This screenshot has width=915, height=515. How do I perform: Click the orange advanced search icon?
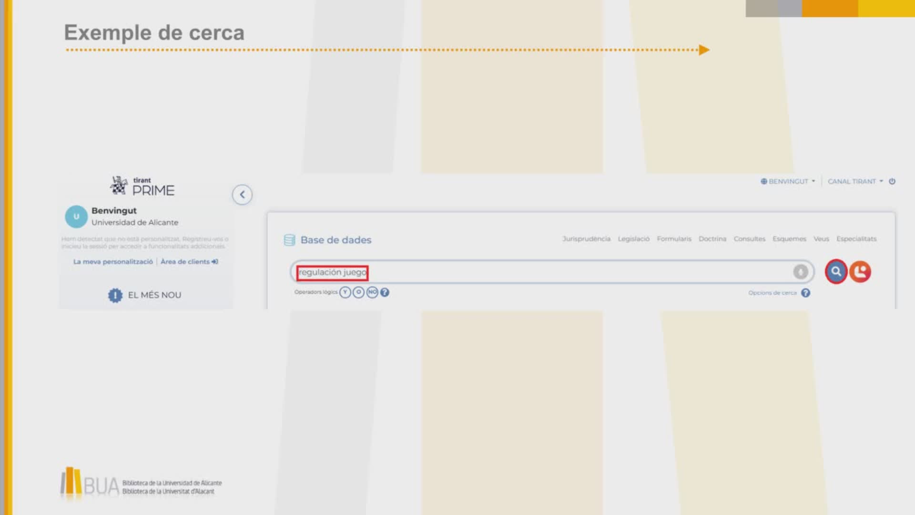[860, 272]
